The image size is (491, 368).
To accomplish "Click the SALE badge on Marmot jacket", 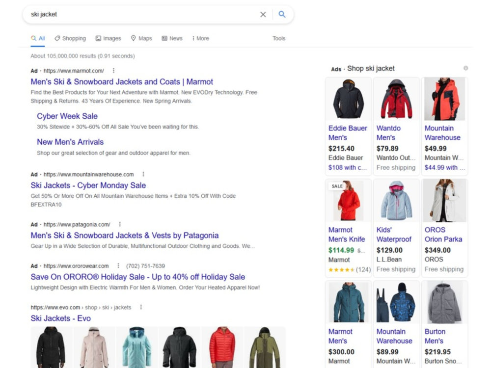I will tap(337, 186).
